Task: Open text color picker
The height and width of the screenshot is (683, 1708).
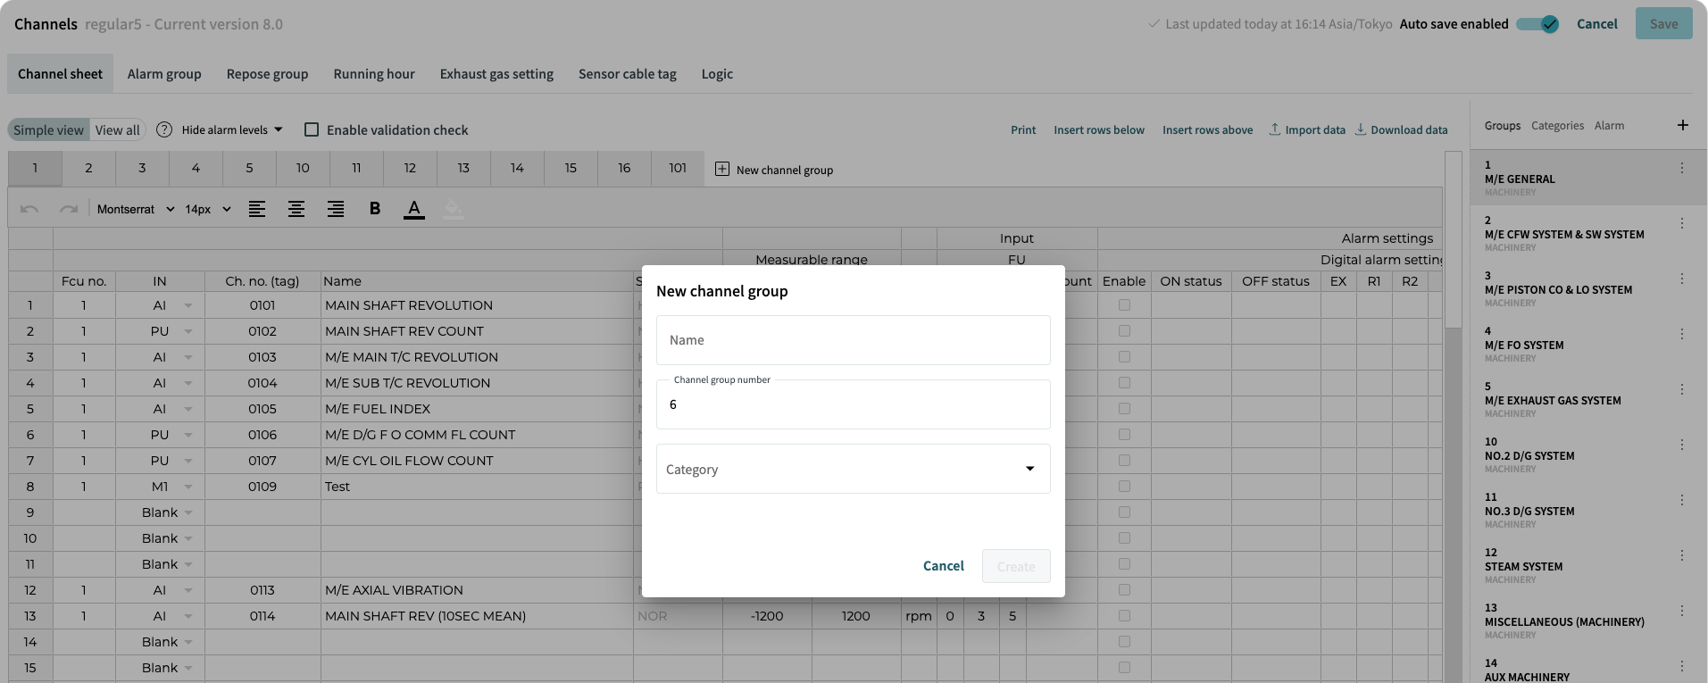Action: [x=414, y=209]
